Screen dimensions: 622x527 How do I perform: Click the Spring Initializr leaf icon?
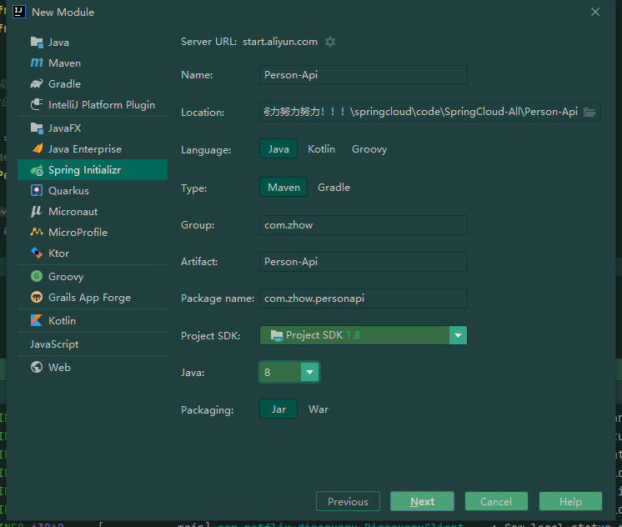[37, 170]
